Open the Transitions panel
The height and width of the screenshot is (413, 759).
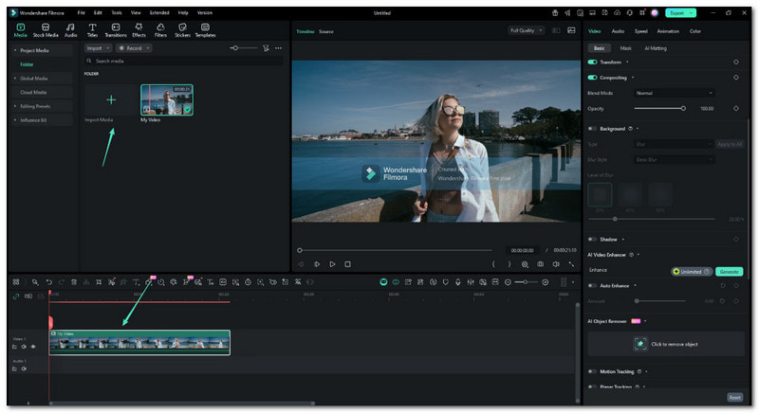[x=116, y=30]
